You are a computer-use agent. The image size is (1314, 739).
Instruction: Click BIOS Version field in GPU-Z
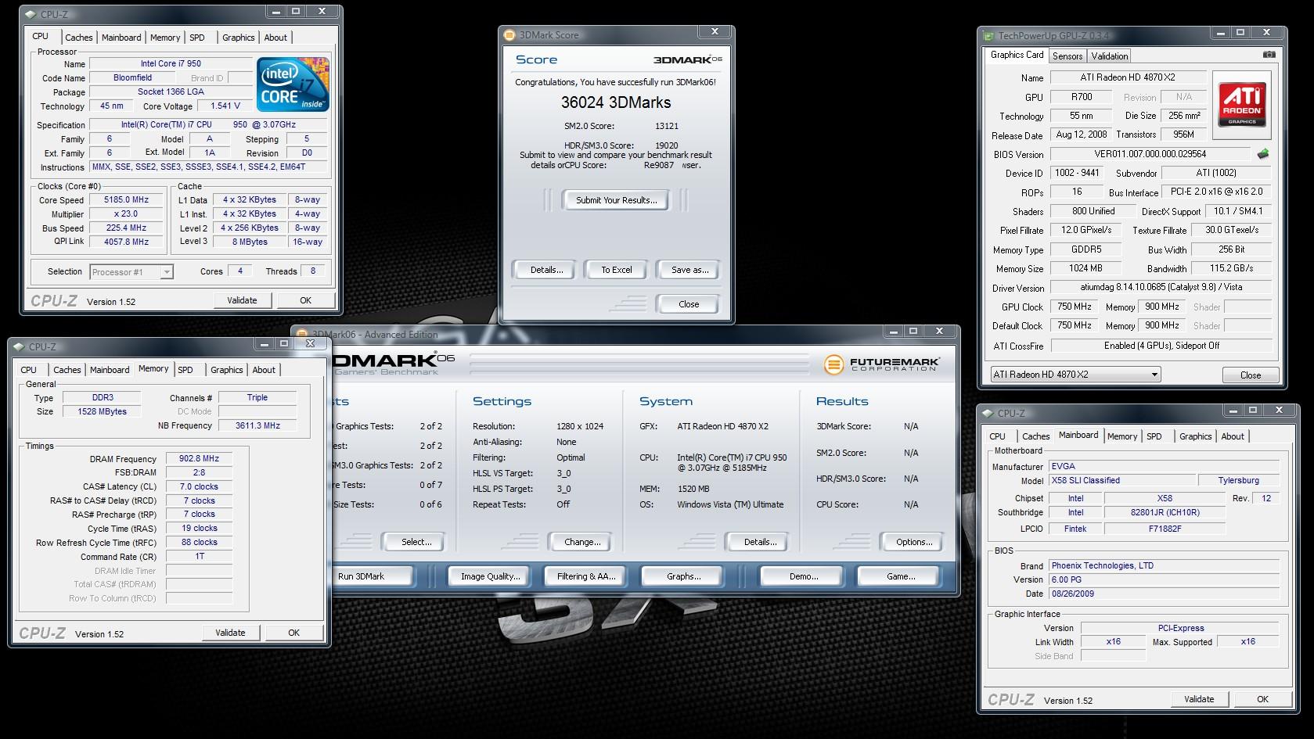click(1150, 154)
